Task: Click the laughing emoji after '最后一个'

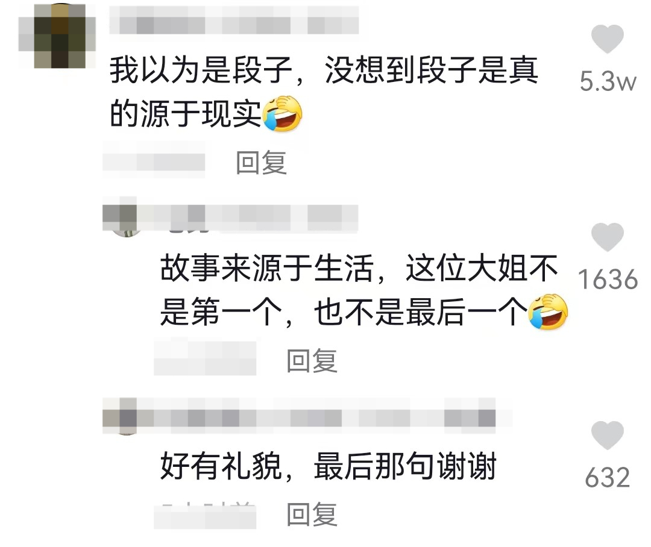Action: pos(548,311)
